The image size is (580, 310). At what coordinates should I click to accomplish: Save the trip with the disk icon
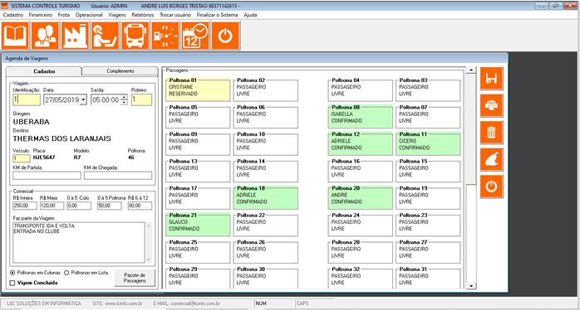coord(491,79)
